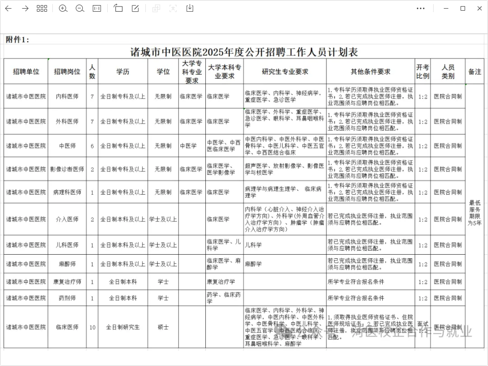Rotate the image with the rotate icon
This screenshot has height=366, width=488.
pyautogui.click(x=118, y=8)
